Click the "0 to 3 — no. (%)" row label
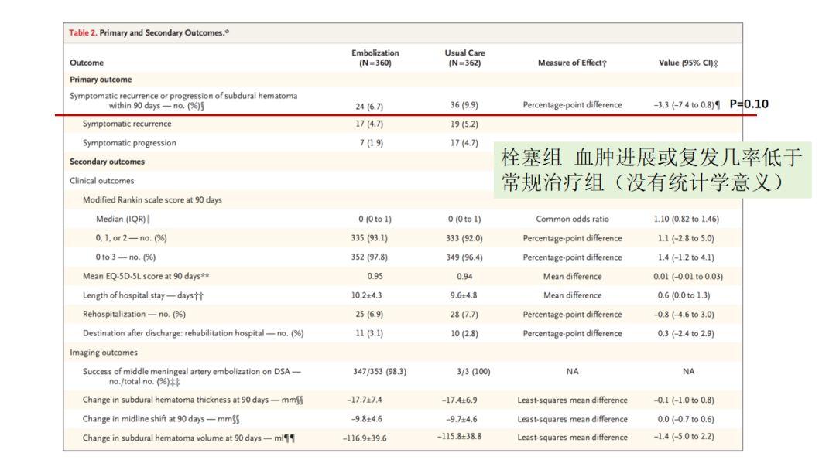The height and width of the screenshot is (470, 836). tap(126, 257)
